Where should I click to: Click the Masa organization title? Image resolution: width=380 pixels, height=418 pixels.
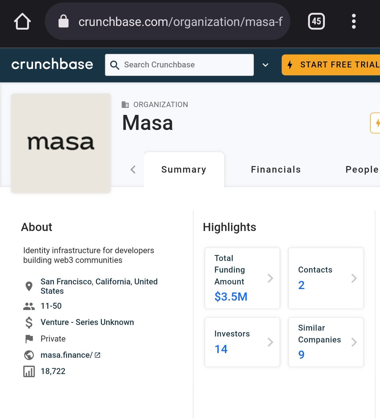(147, 123)
